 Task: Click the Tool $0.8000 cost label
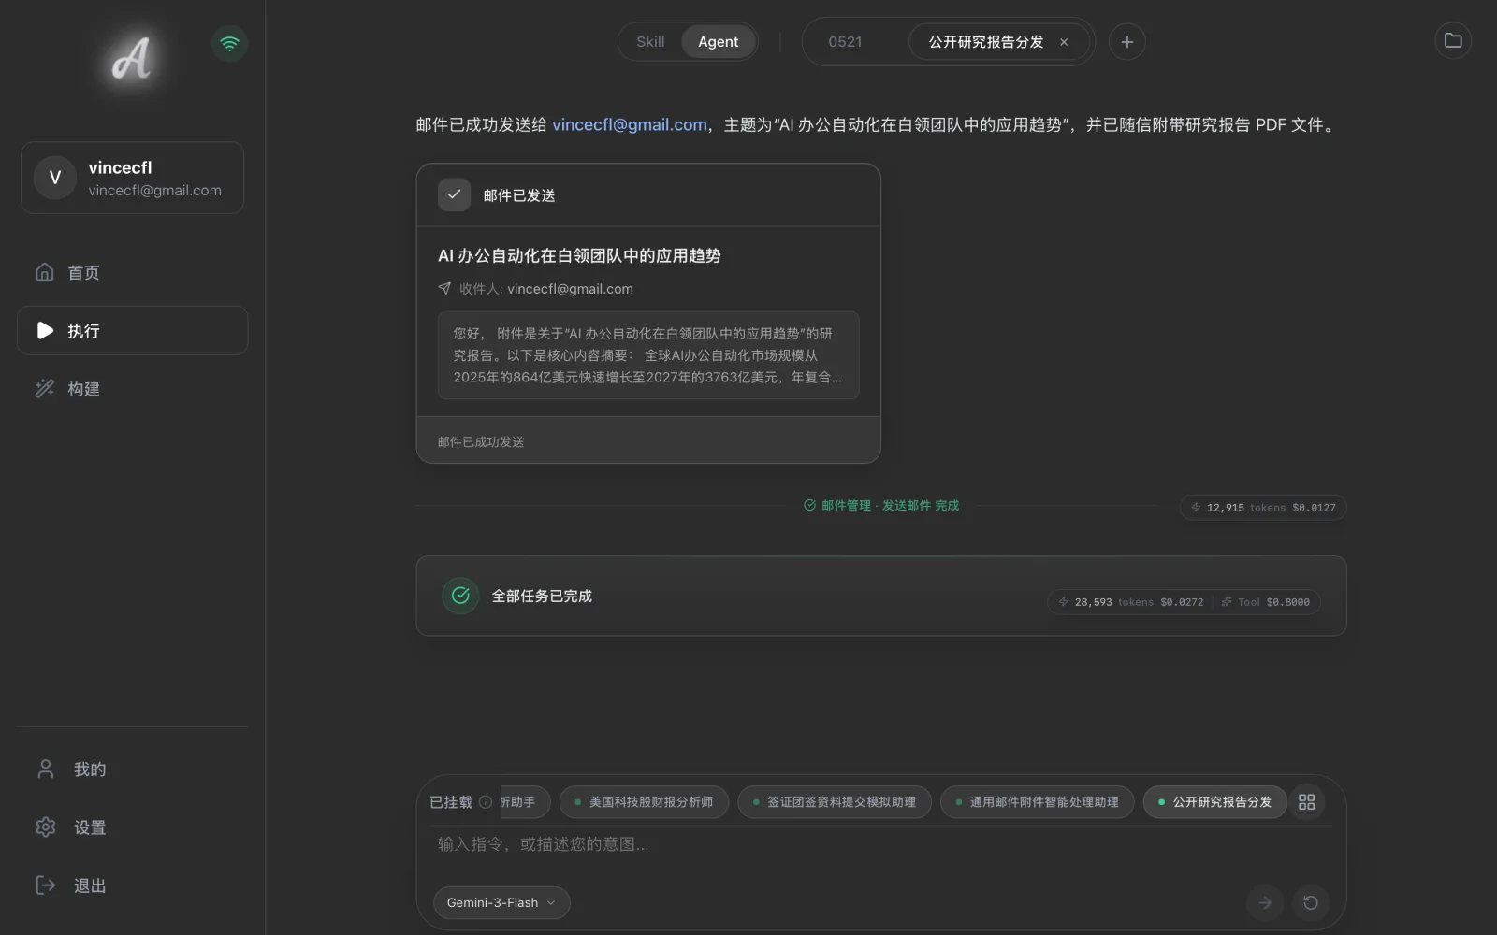click(x=1265, y=602)
